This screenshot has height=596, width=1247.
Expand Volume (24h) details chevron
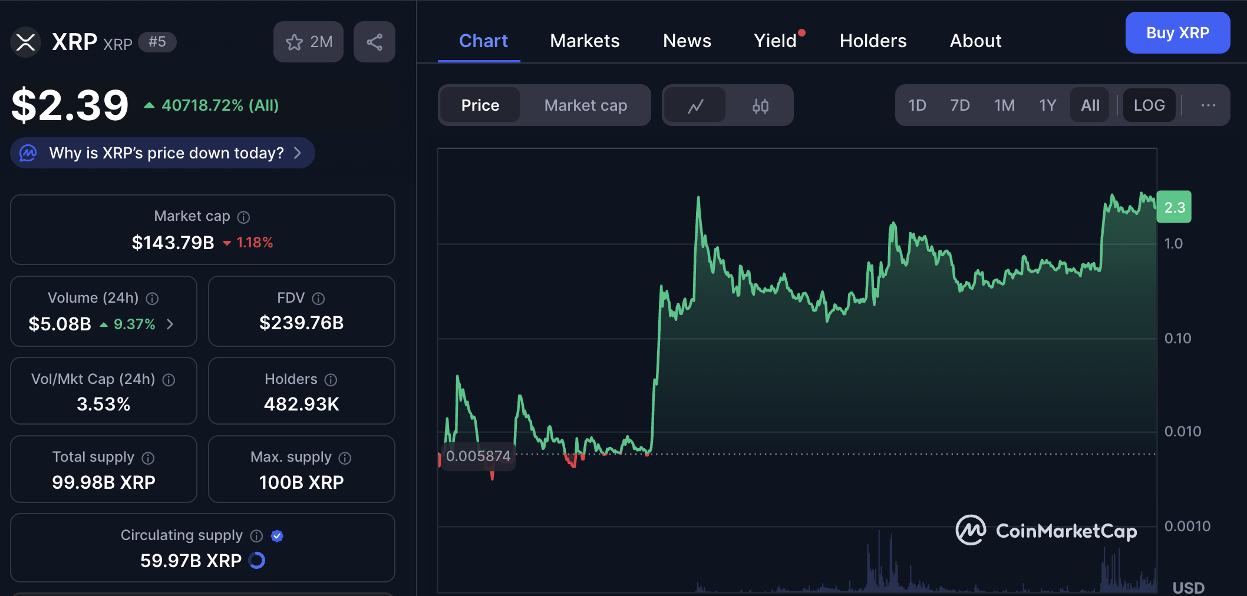(170, 324)
